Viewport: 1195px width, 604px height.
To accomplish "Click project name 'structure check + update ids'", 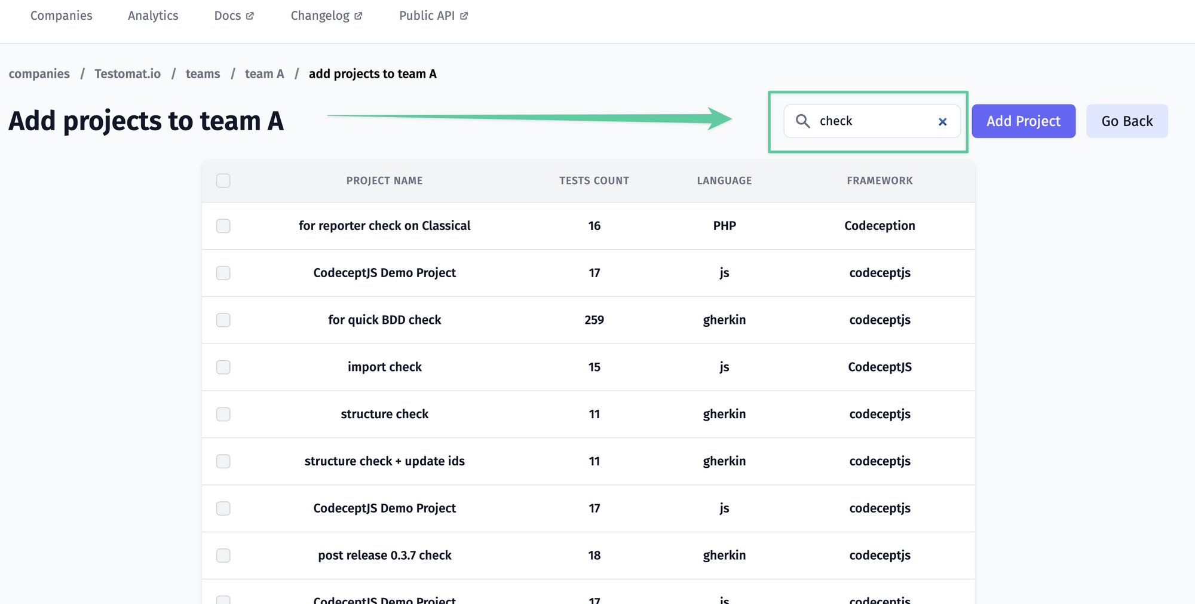I will click(384, 461).
